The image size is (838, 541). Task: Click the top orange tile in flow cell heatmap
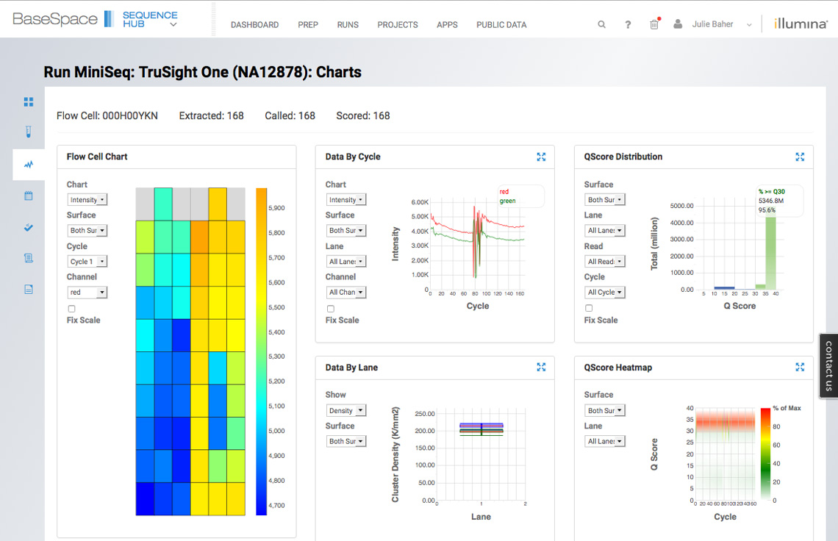pos(218,204)
